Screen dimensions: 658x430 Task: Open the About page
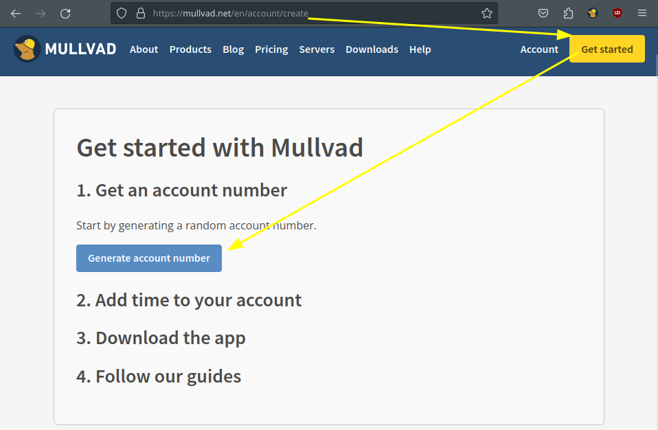[144, 49]
